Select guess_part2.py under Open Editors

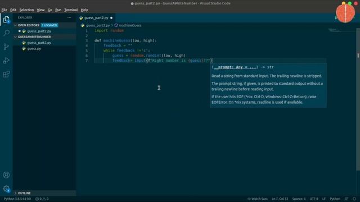tap(39, 31)
